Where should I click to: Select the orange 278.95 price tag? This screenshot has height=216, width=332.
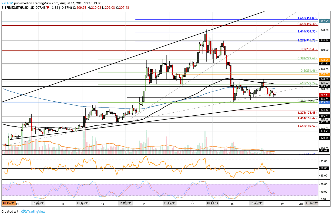(x=325, y=60)
